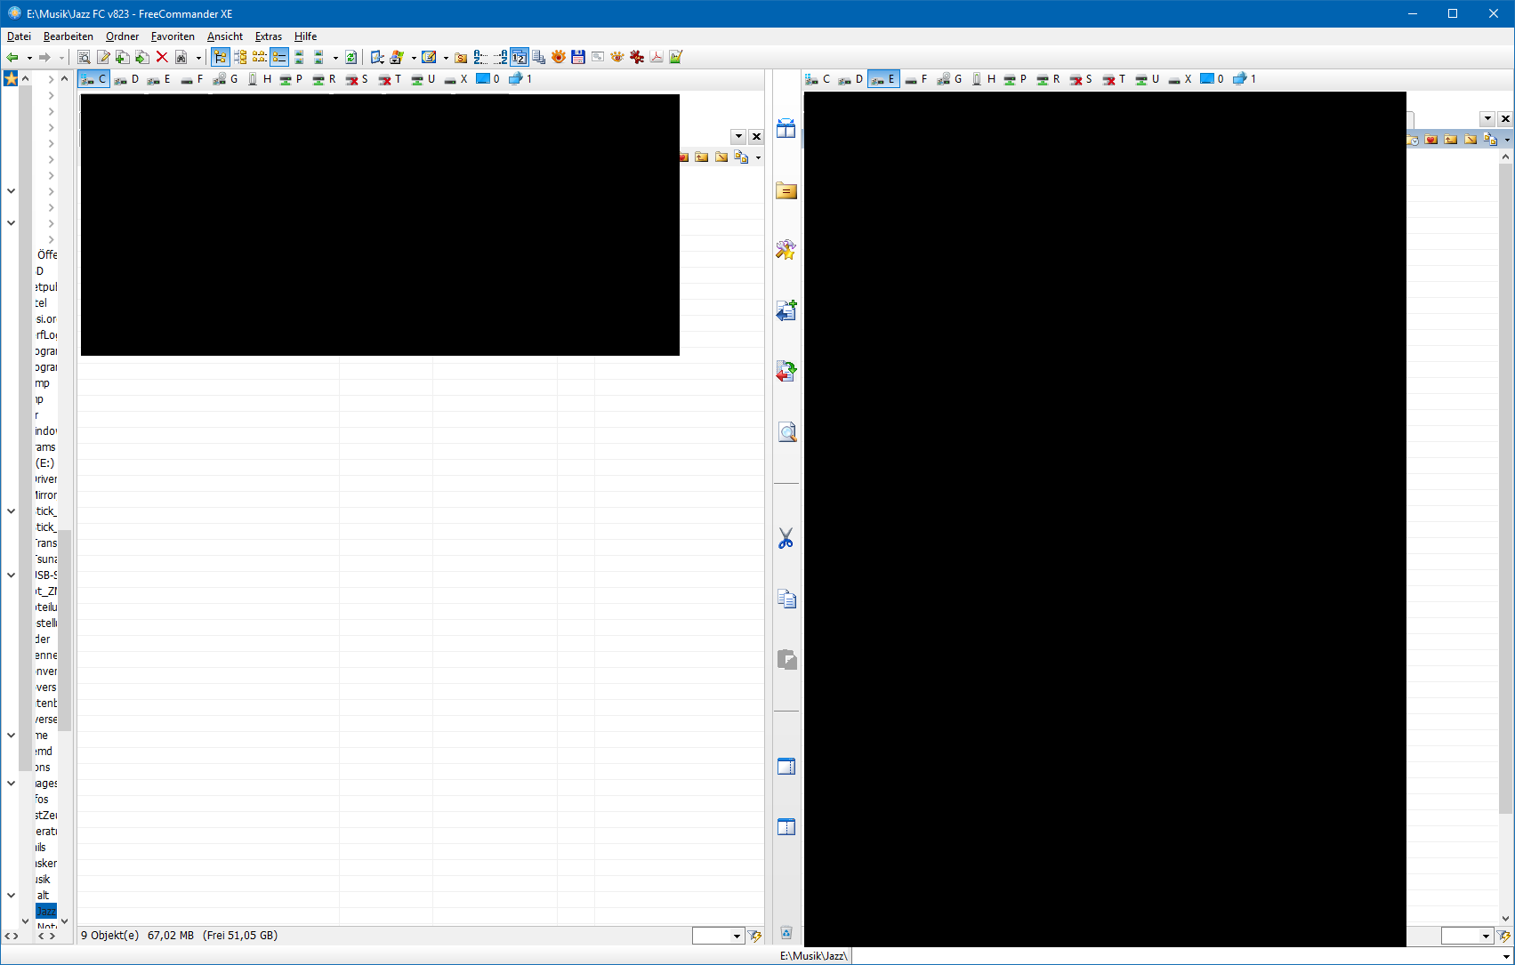
Task: Select drive X in right panel
Action: [x=1180, y=79]
